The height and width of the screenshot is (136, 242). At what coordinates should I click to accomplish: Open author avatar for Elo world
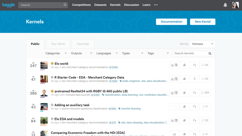[x=44, y=65]
